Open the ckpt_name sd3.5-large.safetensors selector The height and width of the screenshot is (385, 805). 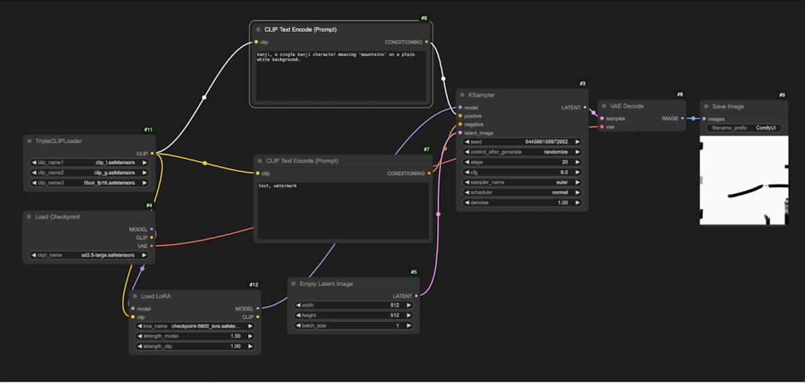click(89, 256)
